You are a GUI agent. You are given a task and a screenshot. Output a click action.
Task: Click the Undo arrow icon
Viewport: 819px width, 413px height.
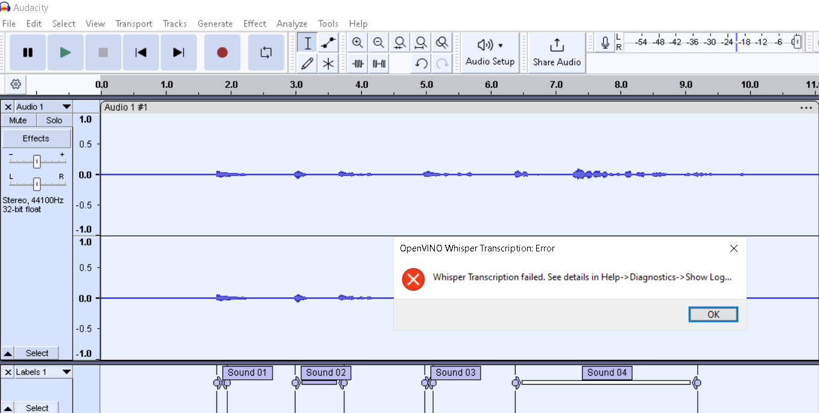422,63
